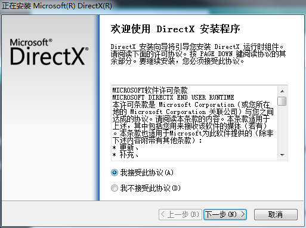This screenshot has width=306, height=228.
Task: Select the 我不接受此协议 radio button
Action: tap(115, 188)
